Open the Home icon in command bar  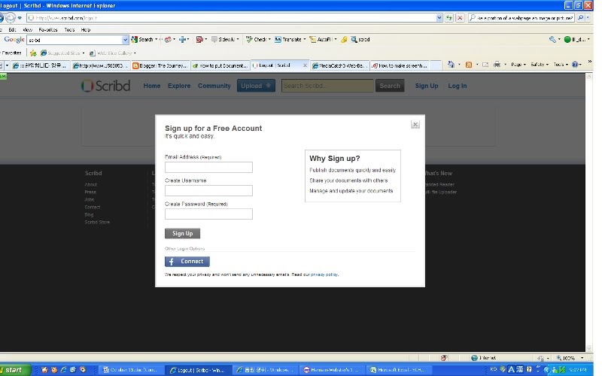click(x=451, y=65)
